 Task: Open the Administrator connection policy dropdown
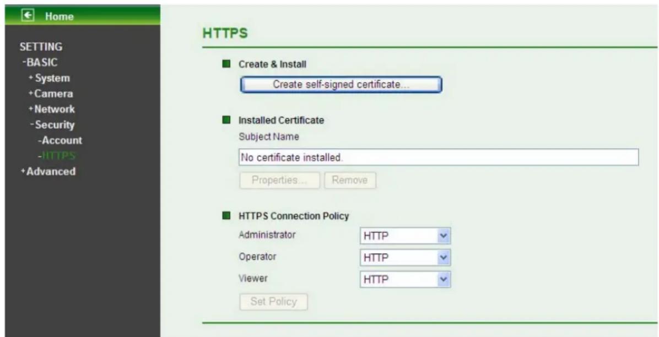click(x=405, y=236)
